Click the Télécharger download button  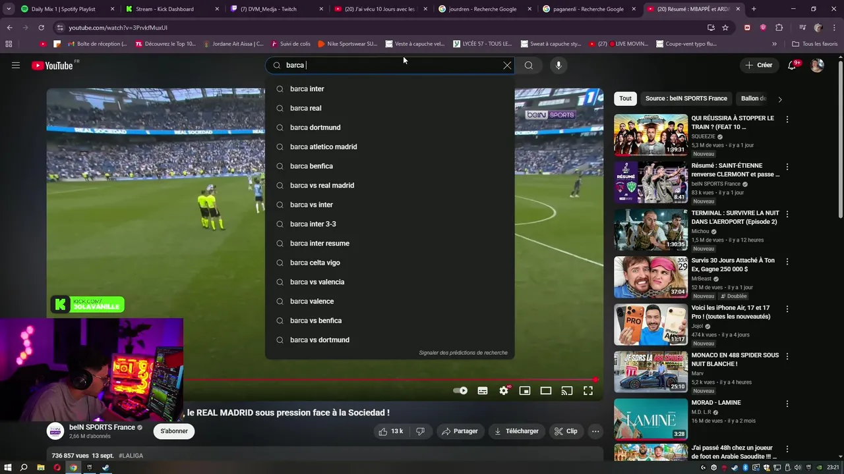click(516, 431)
